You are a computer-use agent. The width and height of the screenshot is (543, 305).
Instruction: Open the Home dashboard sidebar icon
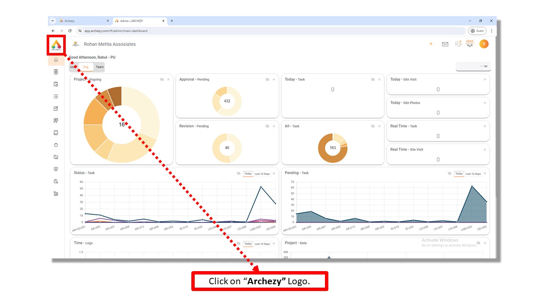(56, 60)
